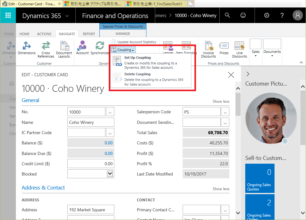306x220 pixels.
Task: Open a new browser tab
Action: pyautogui.click(x=191, y=4)
